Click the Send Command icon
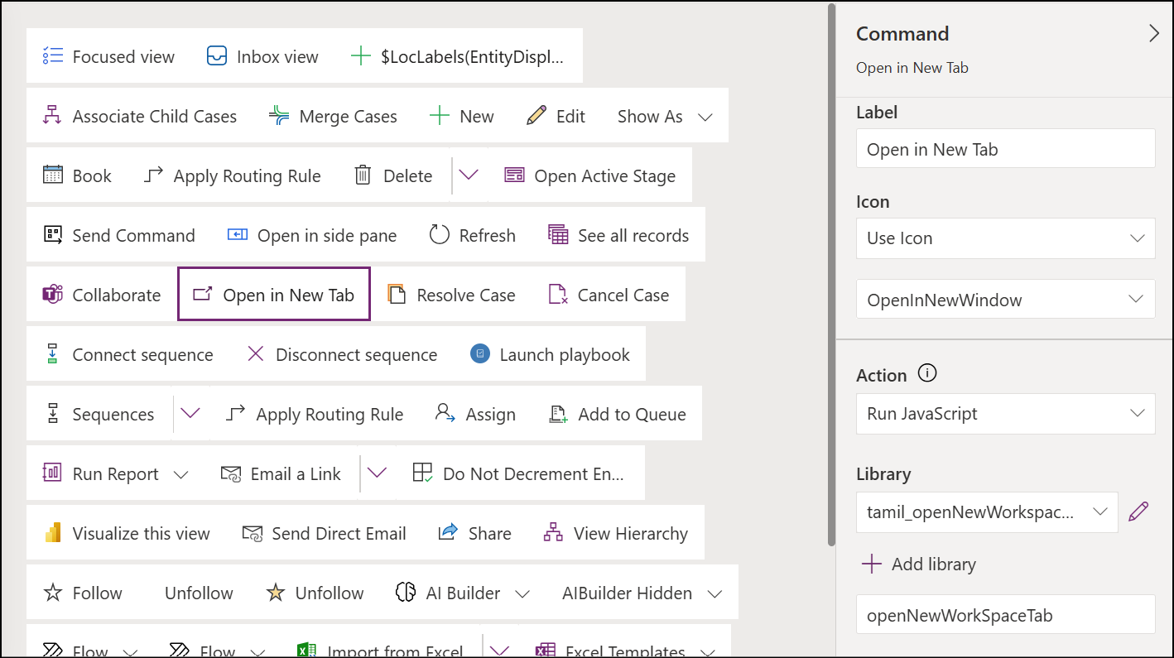The width and height of the screenshot is (1174, 658). click(x=53, y=235)
